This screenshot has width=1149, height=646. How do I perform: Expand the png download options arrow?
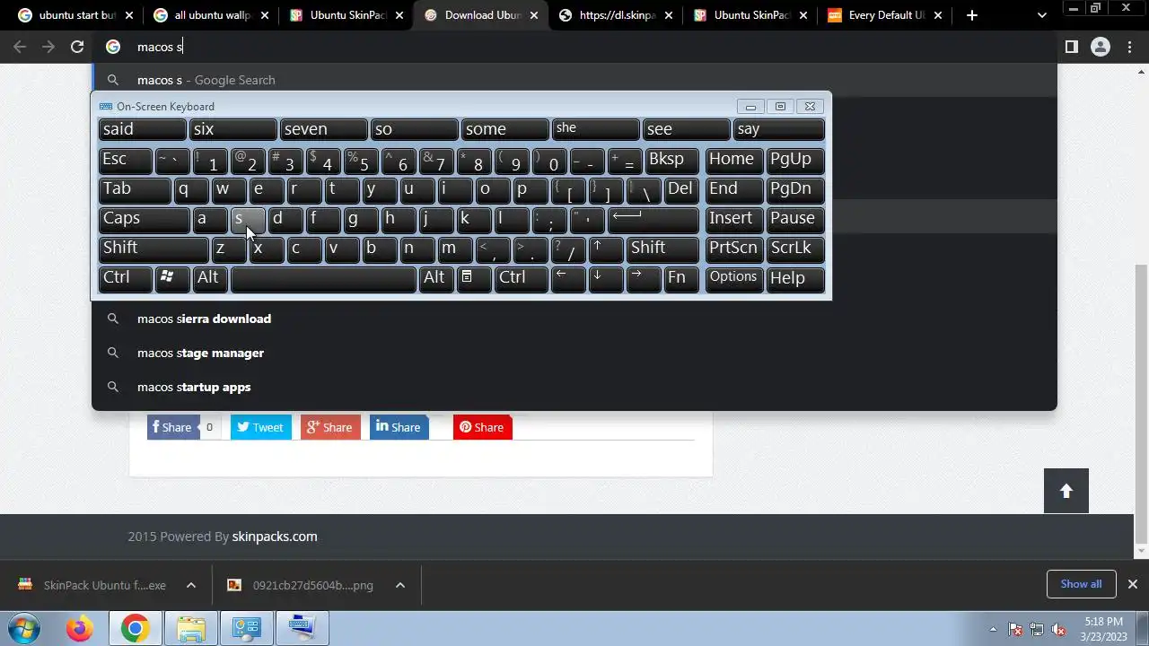point(400,585)
